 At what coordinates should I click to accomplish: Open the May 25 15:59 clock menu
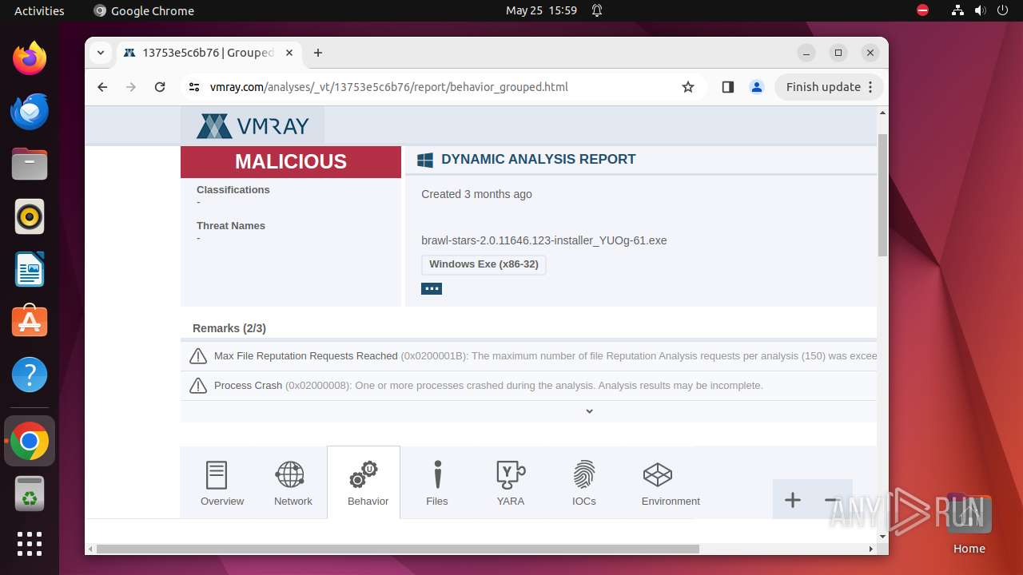541,11
